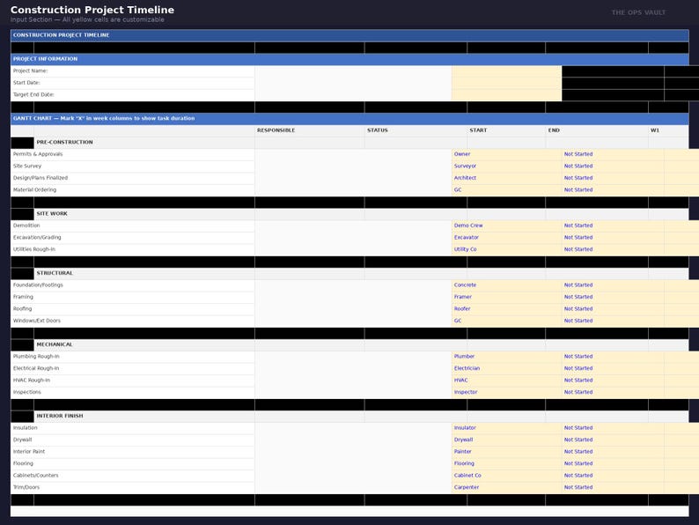Edit the "Framer" responsible cell
The height and width of the screenshot is (525, 699).
coord(506,297)
